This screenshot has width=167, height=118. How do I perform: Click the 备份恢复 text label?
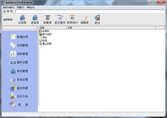22,88
